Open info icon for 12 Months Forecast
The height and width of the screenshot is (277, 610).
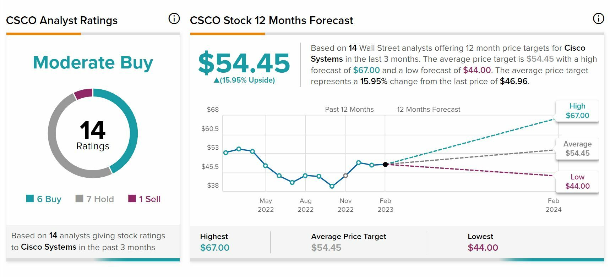point(598,18)
